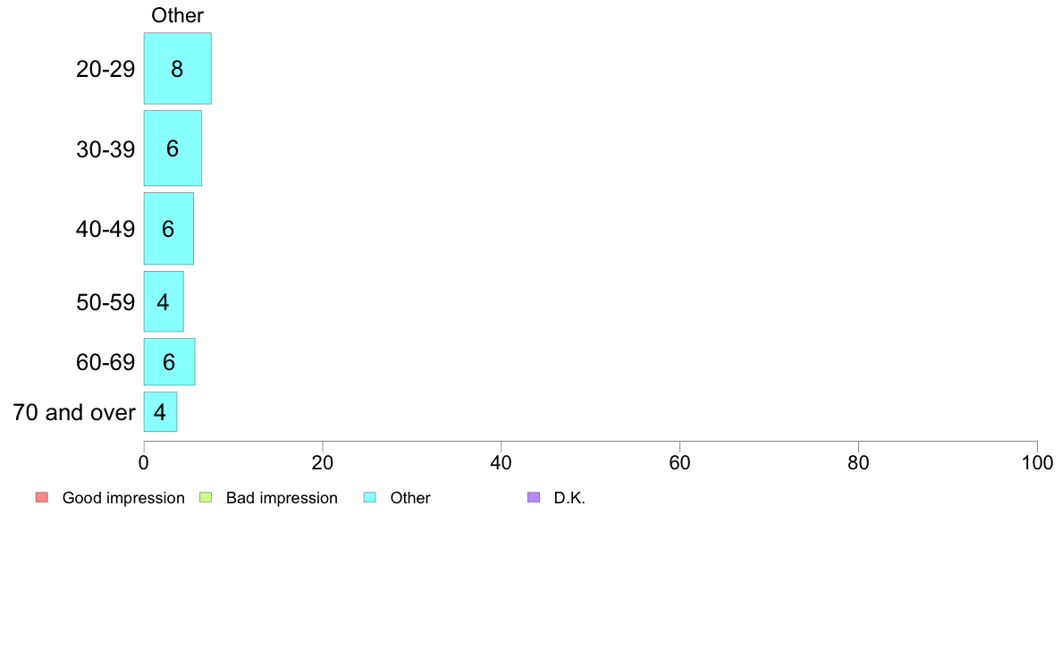The image size is (1062, 658).
Task: Click the Other column header above bars
Action: coord(178,15)
